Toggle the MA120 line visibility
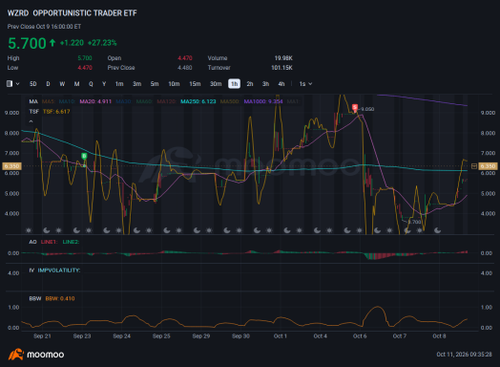500x367 pixels. [166, 101]
